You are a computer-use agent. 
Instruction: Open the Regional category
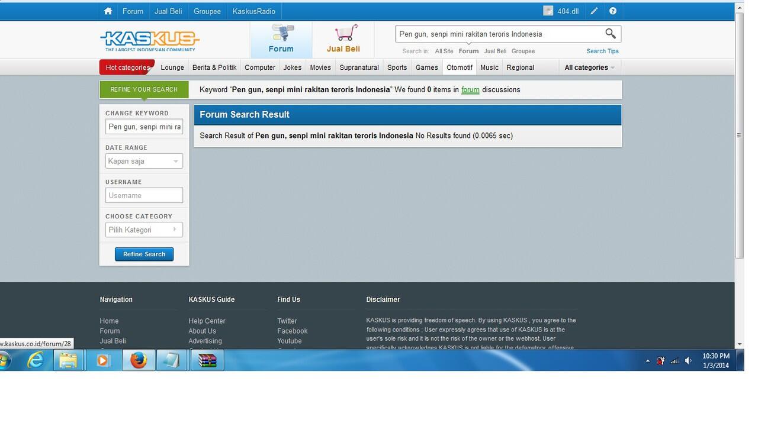521,67
